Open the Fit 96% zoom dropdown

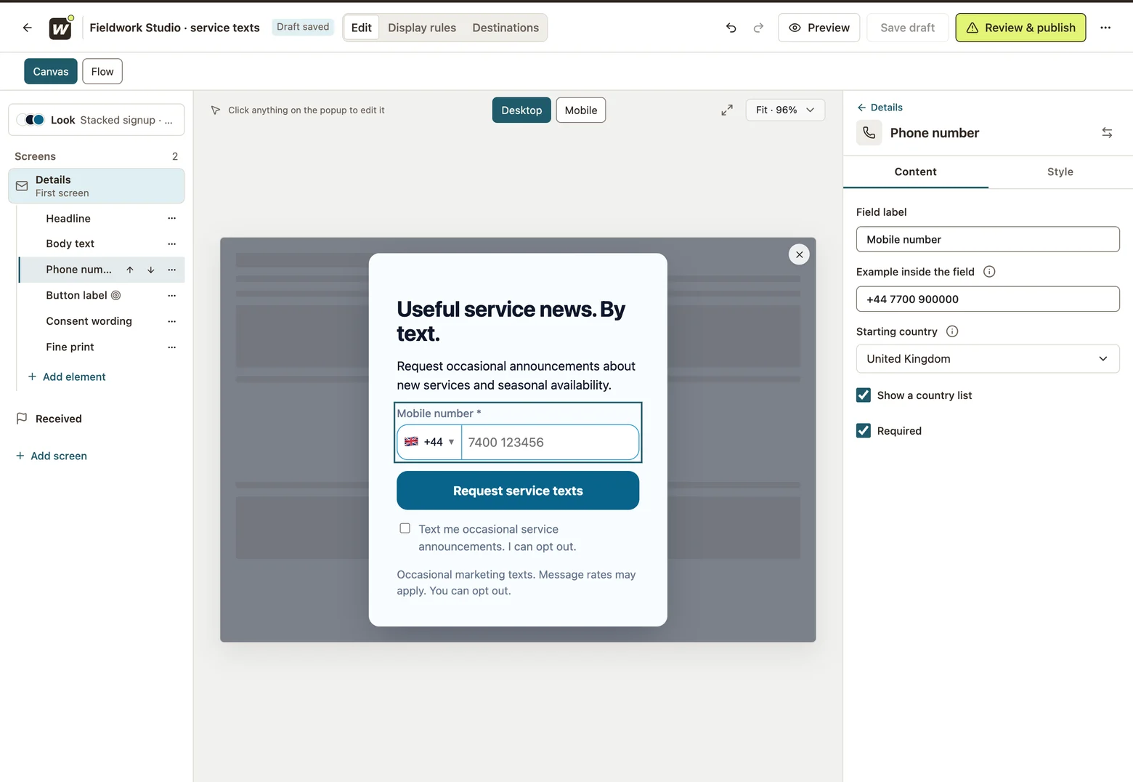(785, 110)
